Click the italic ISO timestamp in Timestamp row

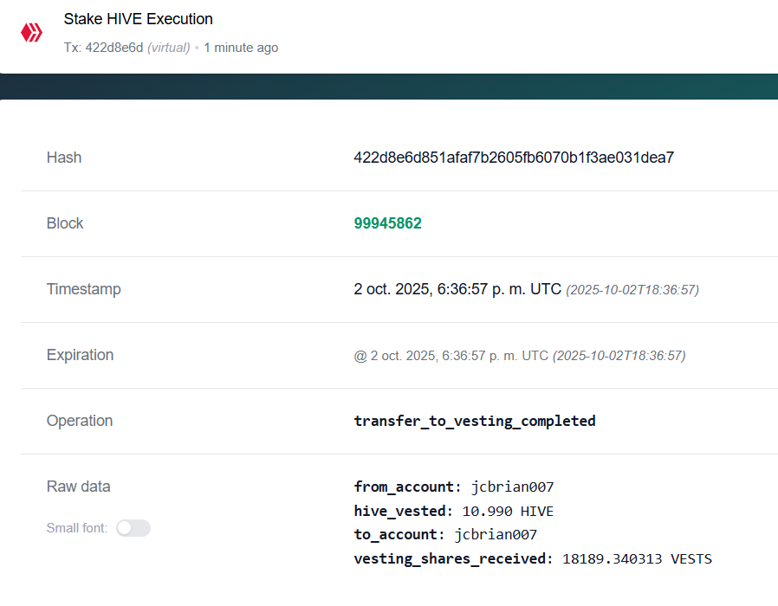click(632, 290)
